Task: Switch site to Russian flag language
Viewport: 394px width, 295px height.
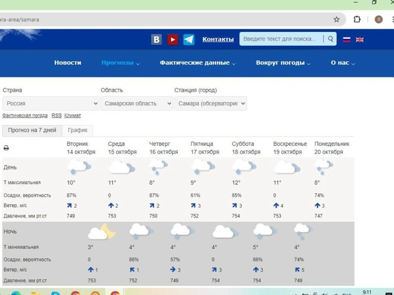Action: [x=347, y=40]
